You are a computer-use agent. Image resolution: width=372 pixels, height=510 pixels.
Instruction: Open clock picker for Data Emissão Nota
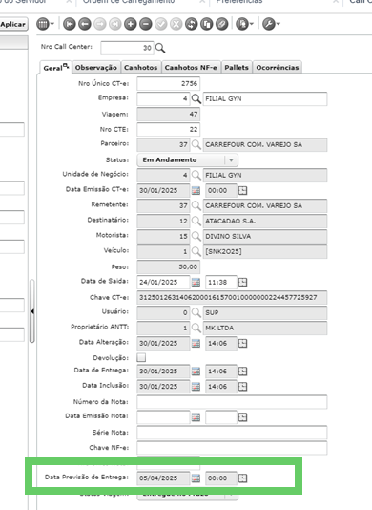[242, 417]
